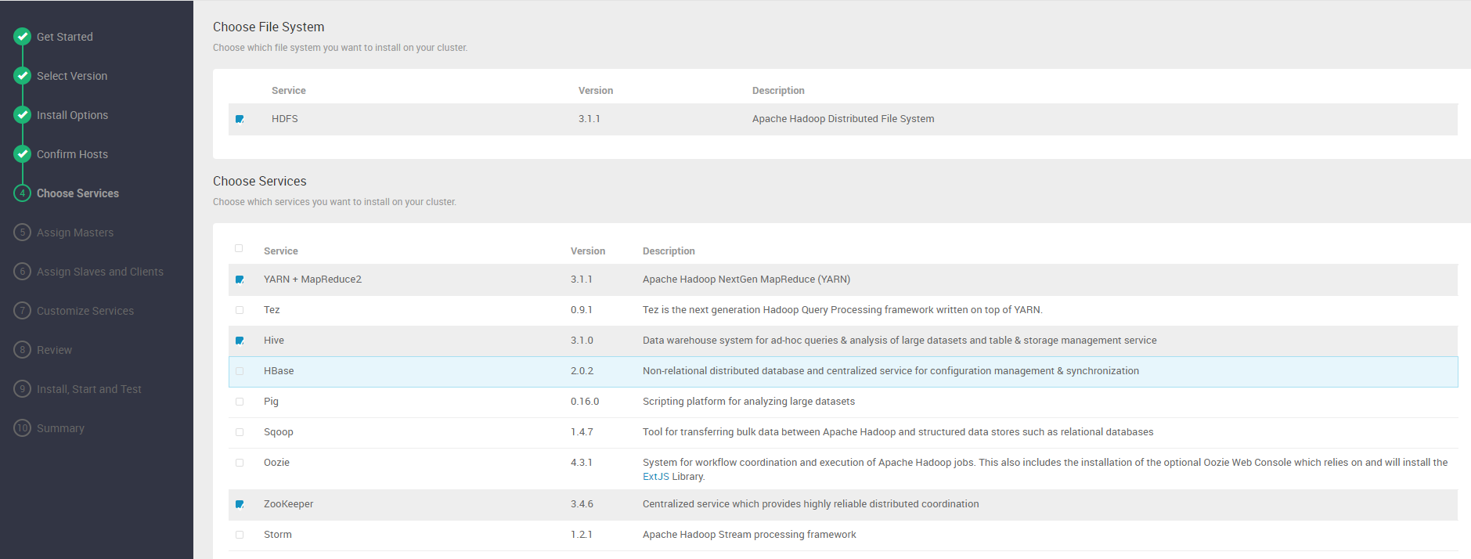Click the Storm service name
The height and width of the screenshot is (559, 1471).
[x=278, y=535]
